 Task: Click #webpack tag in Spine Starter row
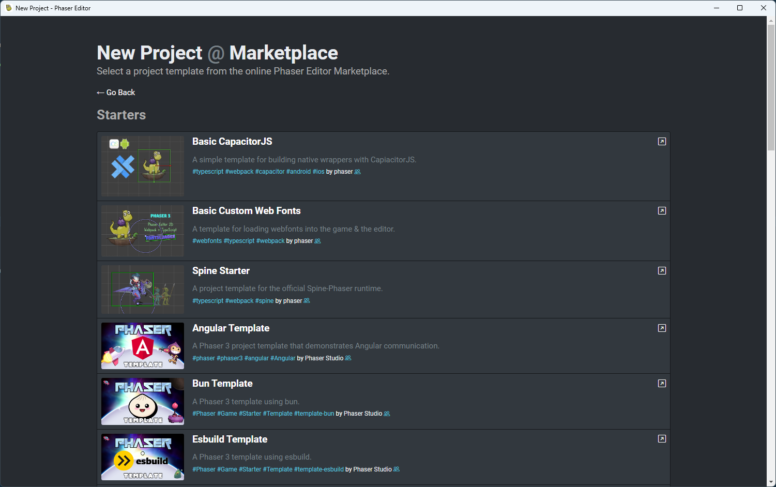pyautogui.click(x=239, y=301)
